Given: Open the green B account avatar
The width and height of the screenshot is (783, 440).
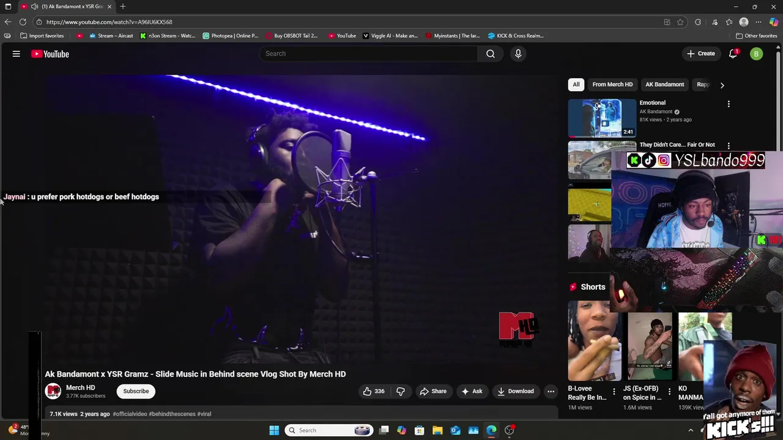Looking at the screenshot, I should click(756, 54).
